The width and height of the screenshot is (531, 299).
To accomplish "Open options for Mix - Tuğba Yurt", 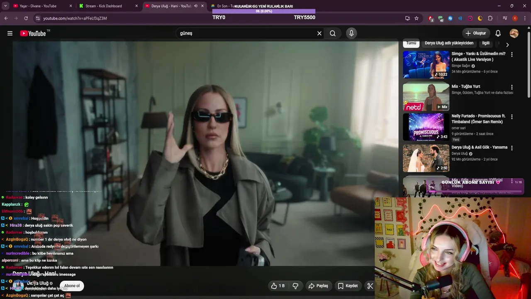I will 512,87.
